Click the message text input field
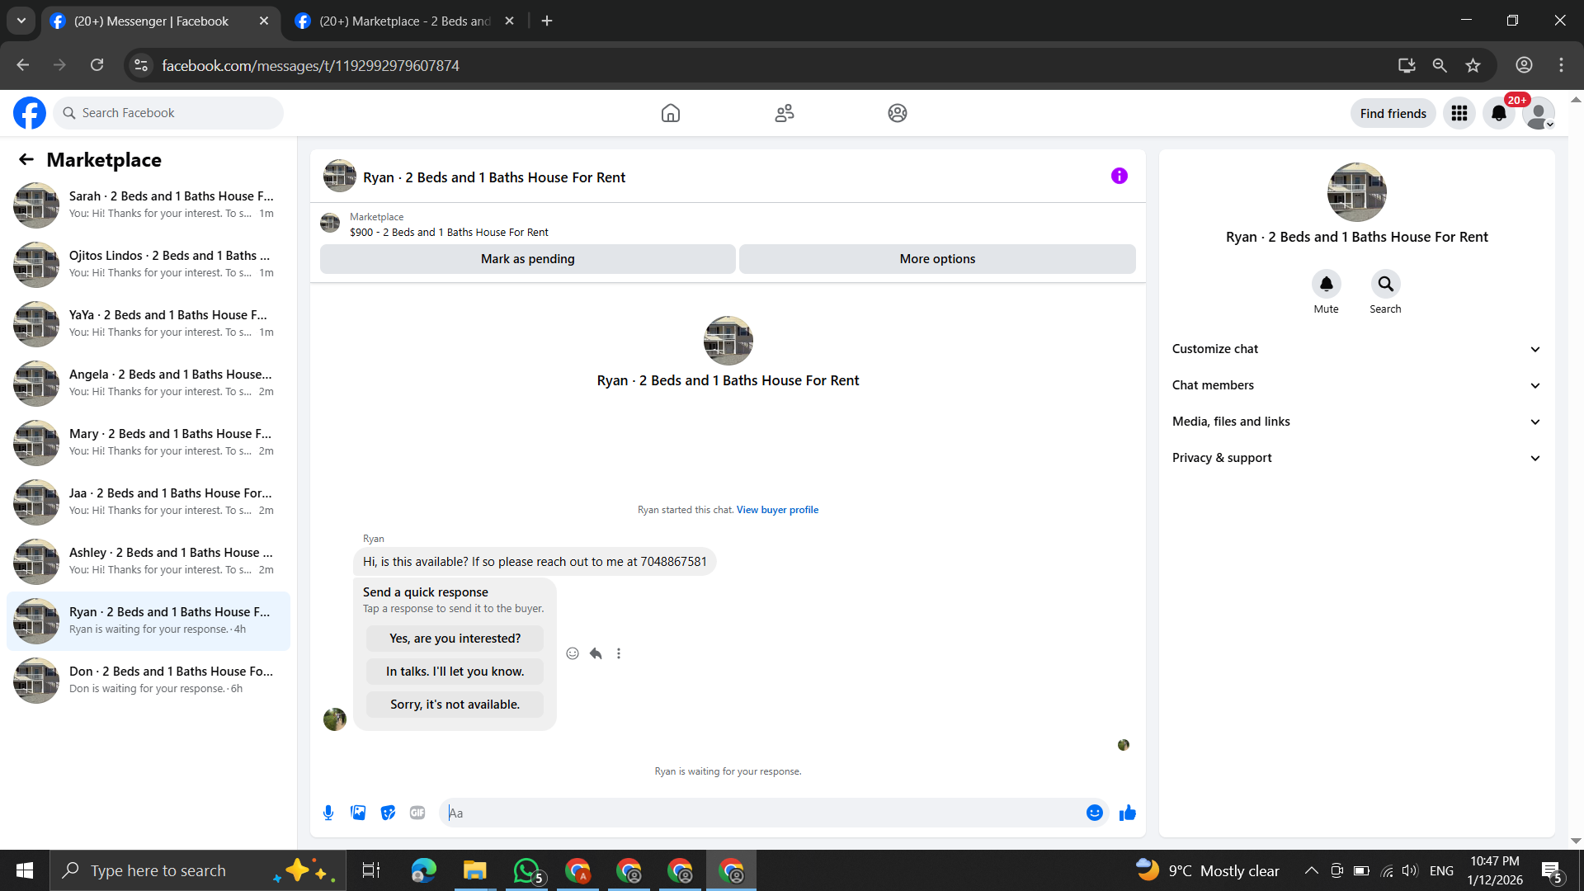The height and width of the screenshot is (891, 1584). tap(763, 813)
